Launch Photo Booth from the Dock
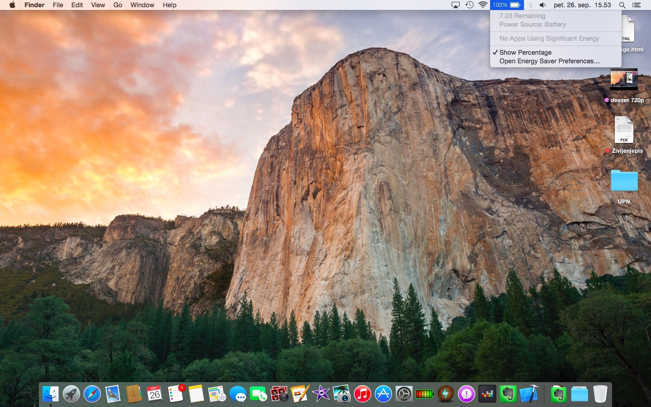 pyautogui.click(x=279, y=394)
